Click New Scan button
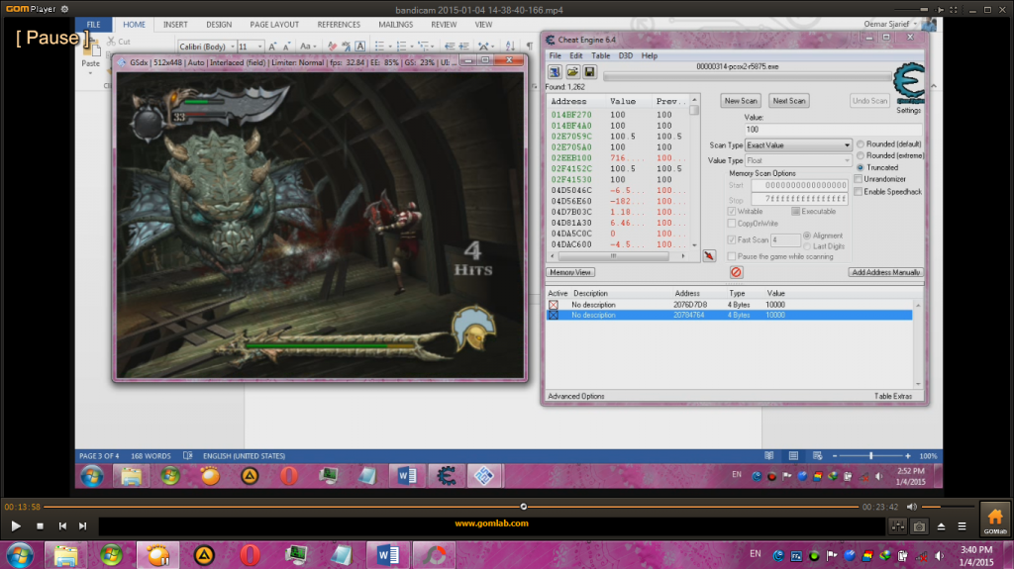Image resolution: width=1014 pixels, height=569 pixels. click(741, 101)
